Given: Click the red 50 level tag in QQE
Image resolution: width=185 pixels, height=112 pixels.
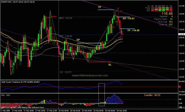Looking at the screenshot, I should (x=179, y=87).
